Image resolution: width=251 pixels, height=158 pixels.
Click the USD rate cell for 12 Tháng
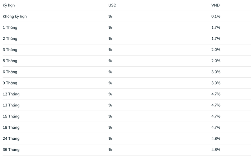click(x=110, y=94)
